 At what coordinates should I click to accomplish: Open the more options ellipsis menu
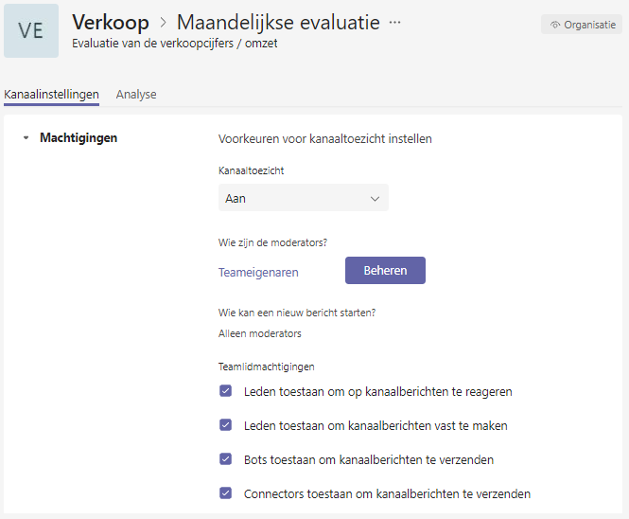pyautogui.click(x=394, y=23)
